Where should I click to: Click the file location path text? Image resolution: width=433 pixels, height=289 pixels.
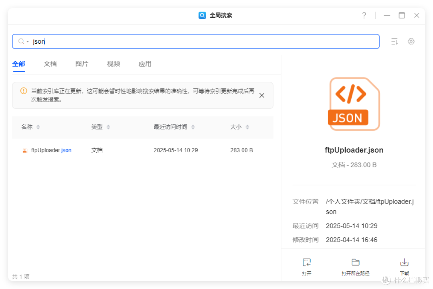pos(370,207)
